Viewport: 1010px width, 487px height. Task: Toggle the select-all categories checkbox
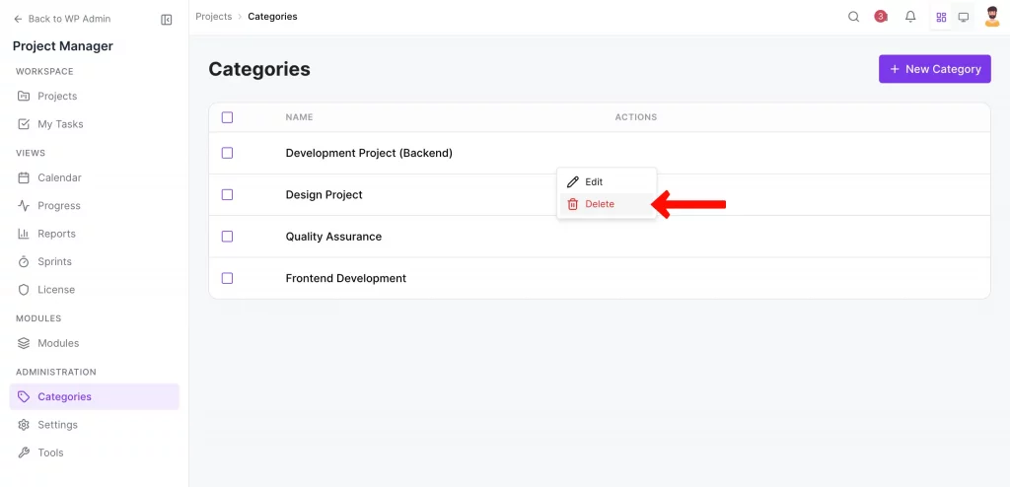[x=227, y=117]
